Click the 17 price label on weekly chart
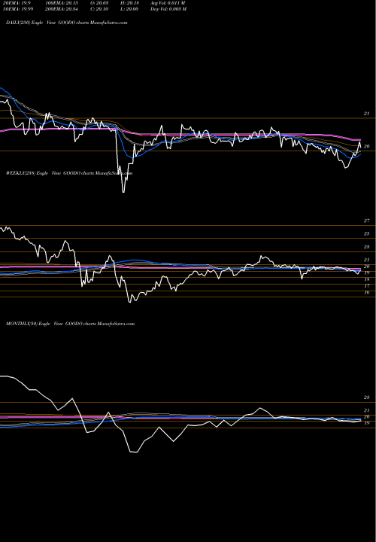 tap(367, 286)
